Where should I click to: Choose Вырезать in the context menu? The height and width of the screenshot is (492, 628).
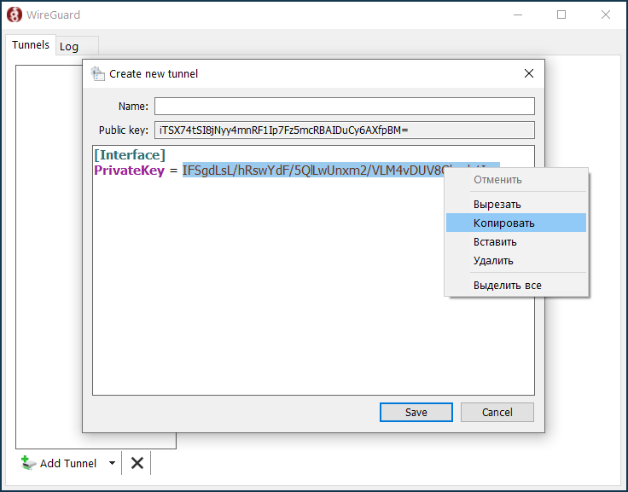pos(497,205)
